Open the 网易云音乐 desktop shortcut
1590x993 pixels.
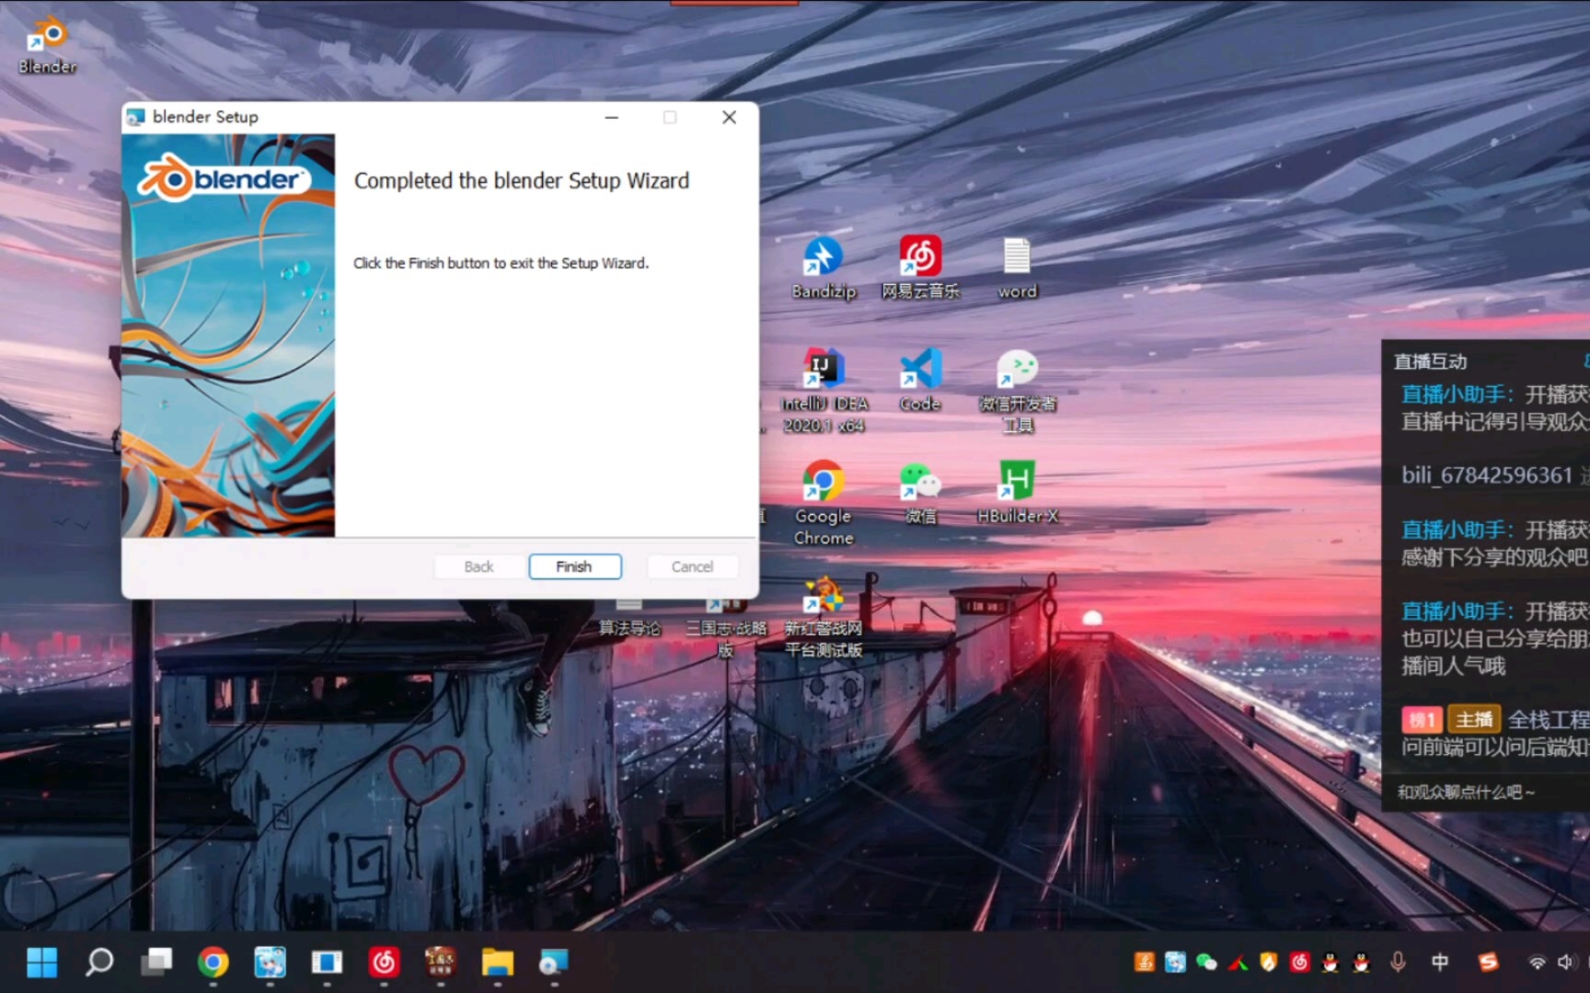[x=920, y=268]
